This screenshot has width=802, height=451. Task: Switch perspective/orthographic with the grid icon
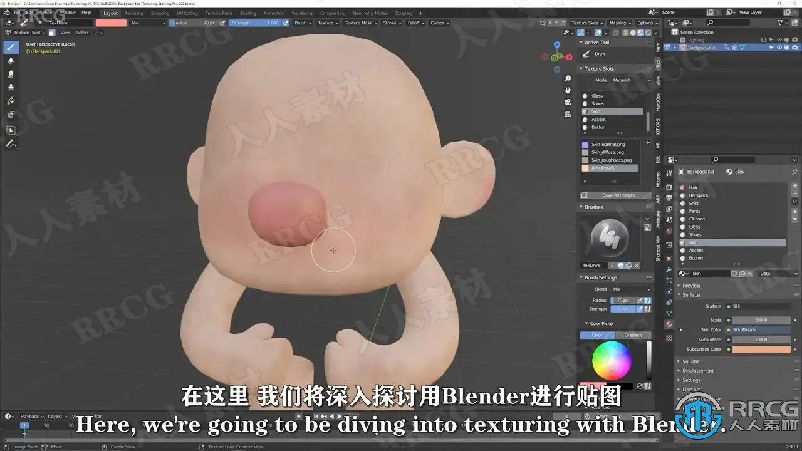[568, 114]
